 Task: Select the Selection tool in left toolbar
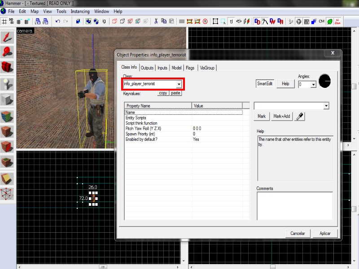click(x=7, y=38)
